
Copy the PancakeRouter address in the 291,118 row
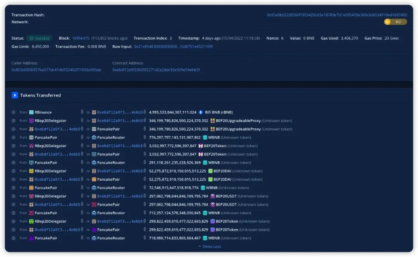coord(145,162)
